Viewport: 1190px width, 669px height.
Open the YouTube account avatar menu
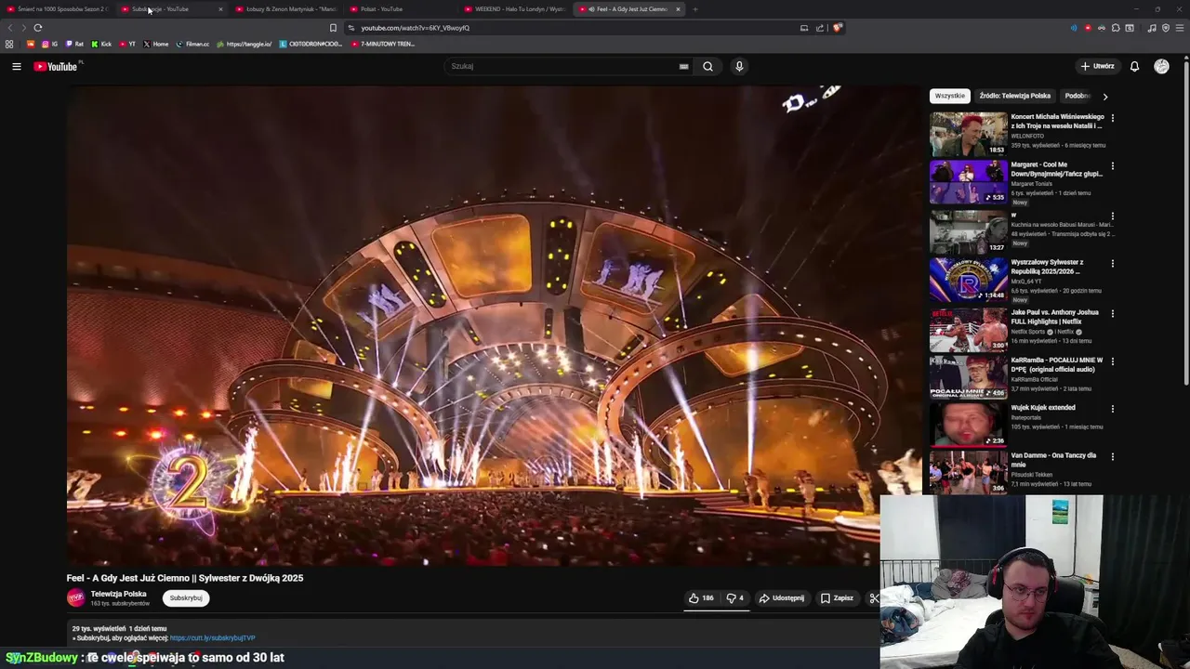(1161, 66)
